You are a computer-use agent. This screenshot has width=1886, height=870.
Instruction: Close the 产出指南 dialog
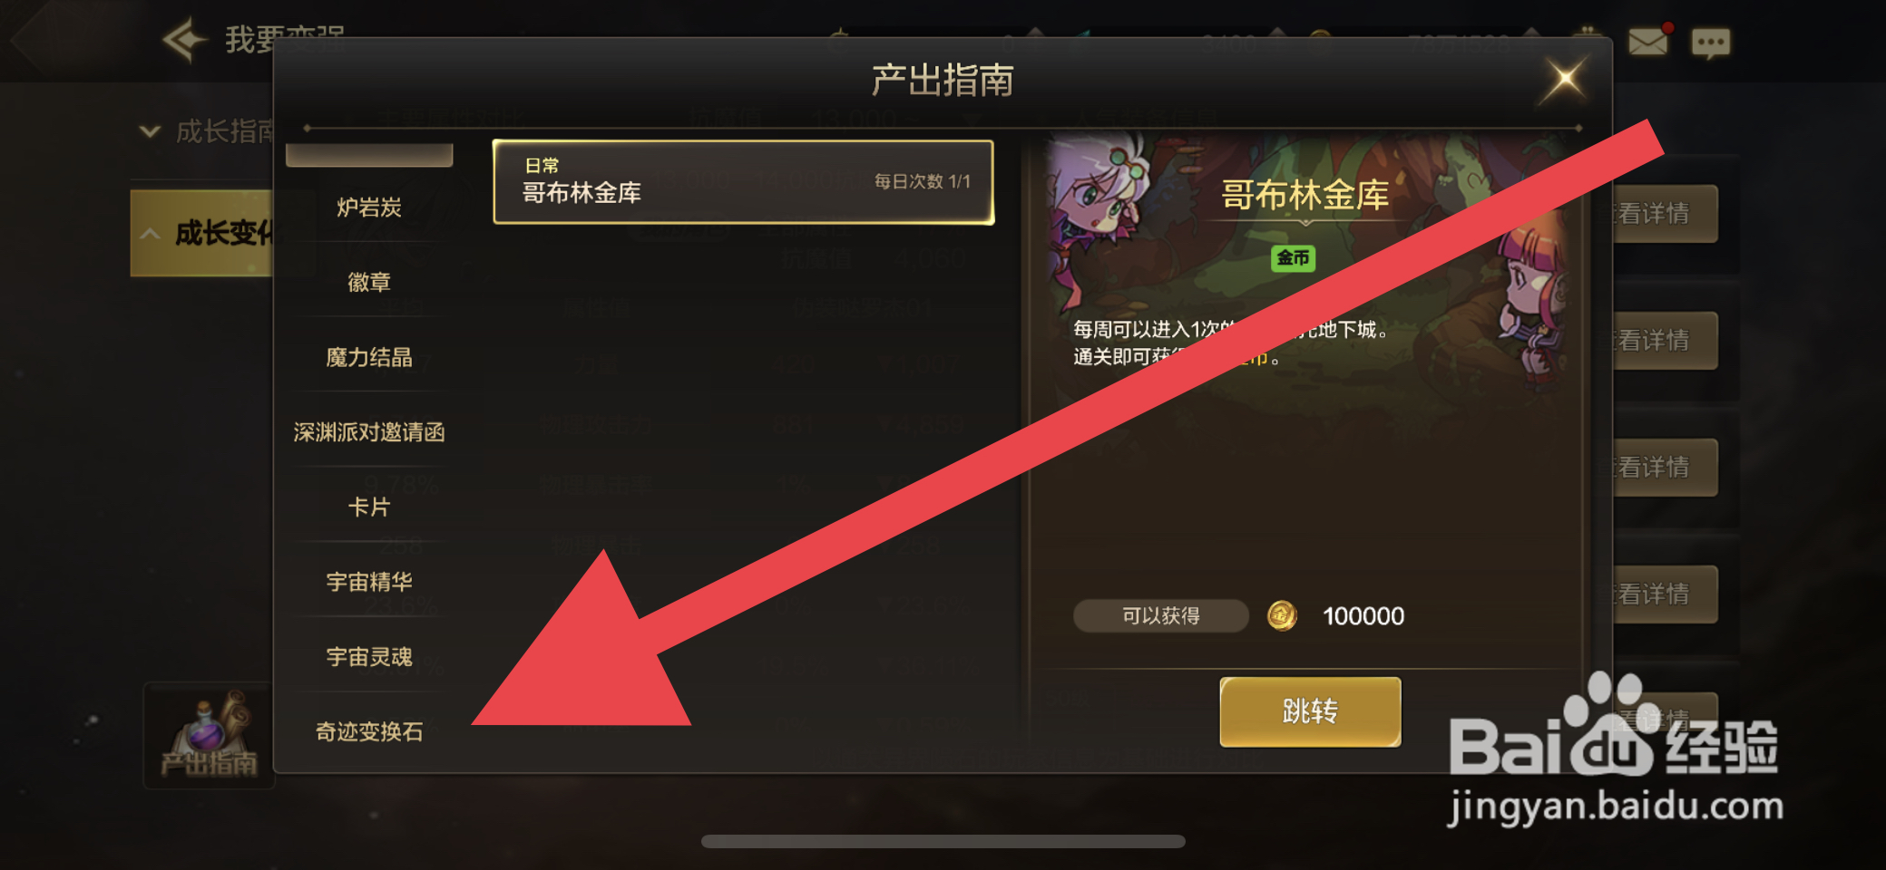point(1565,79)
